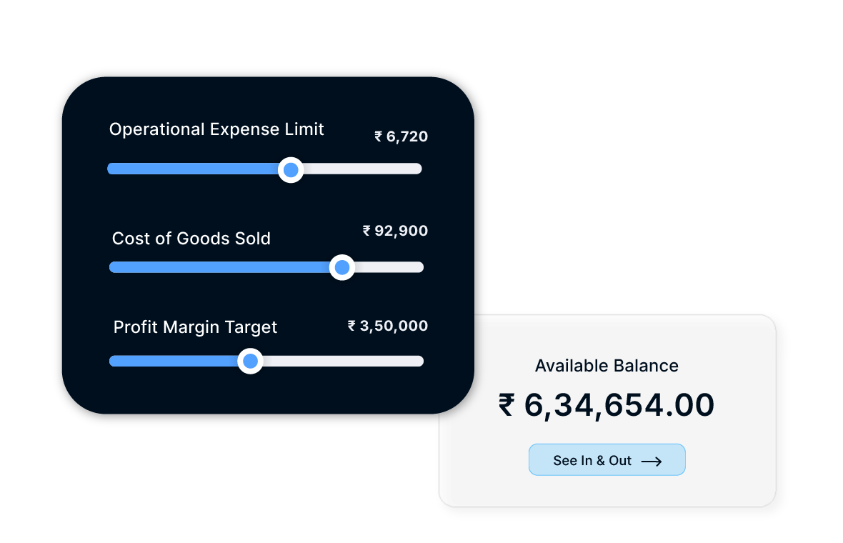This screenshot has width=843, height=543.
Task: Click the filled blue track of Profit Margin slider
Action: [x=174, y=362]
